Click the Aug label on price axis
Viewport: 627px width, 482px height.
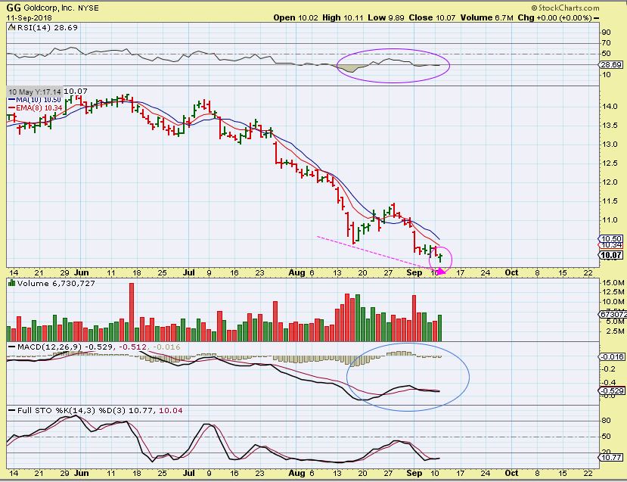296,272
